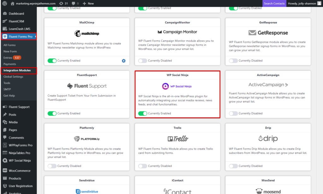Open MailChimp settings gear icon
Image resolution: width=323 pixels, height=194 pixels.
[x=124, y=61]
